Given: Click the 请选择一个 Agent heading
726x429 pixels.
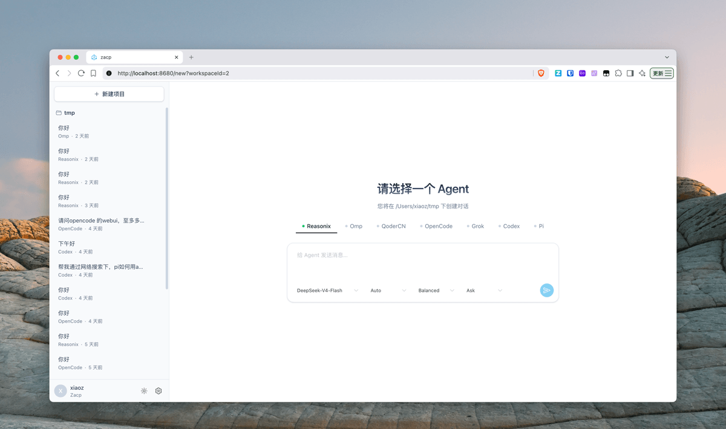Looking at the screenshot, I should coord(423,189).
